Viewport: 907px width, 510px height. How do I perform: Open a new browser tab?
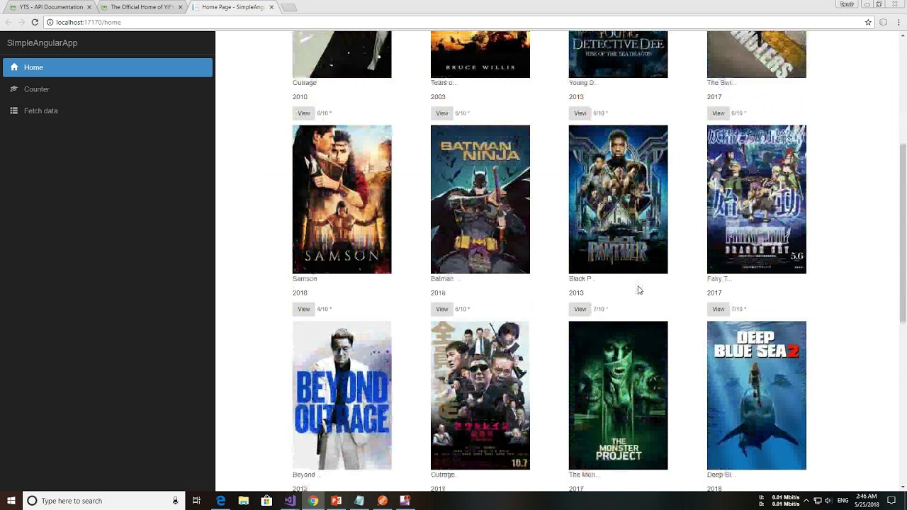tap(288, 7)
